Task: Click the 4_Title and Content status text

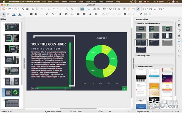Action: click(53, 111)
